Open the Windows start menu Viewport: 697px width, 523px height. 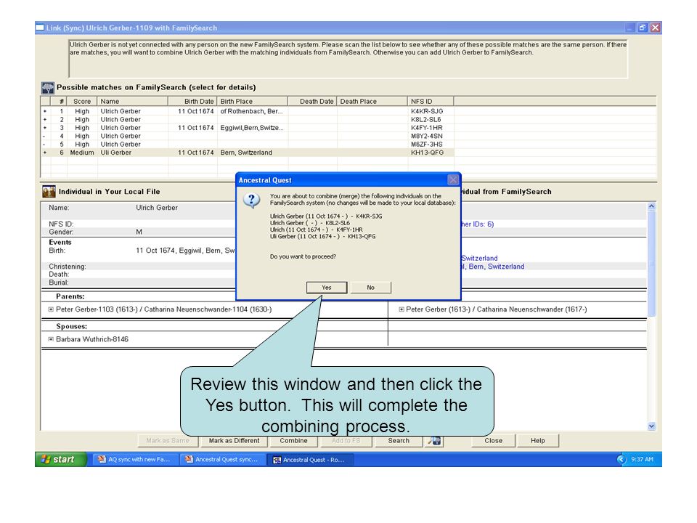61,459
